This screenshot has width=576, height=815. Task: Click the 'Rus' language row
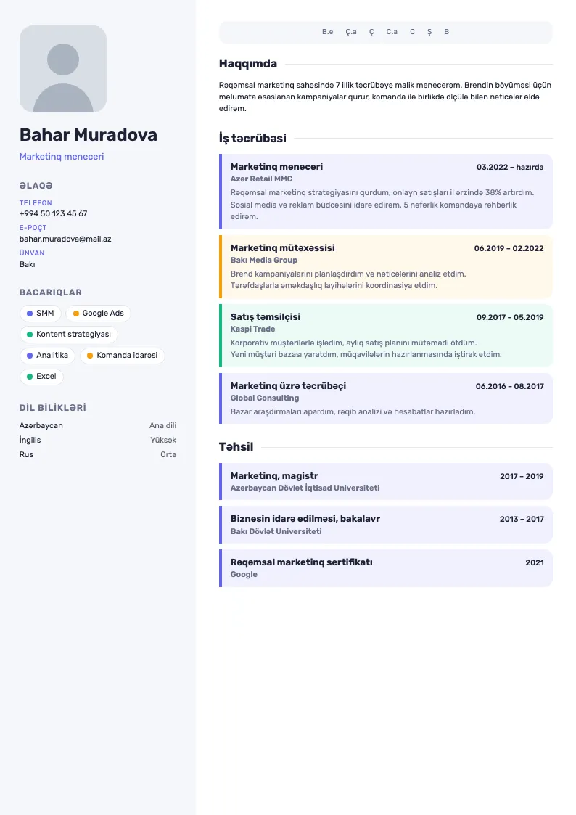pyautogui.click(x=98, y=454)
